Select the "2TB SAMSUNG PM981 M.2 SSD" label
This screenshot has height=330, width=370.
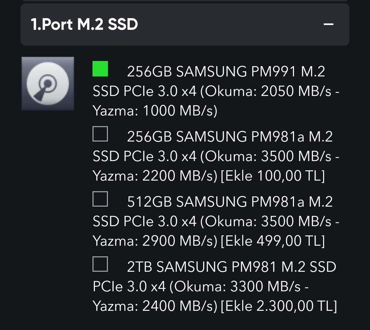click(232, 267)
